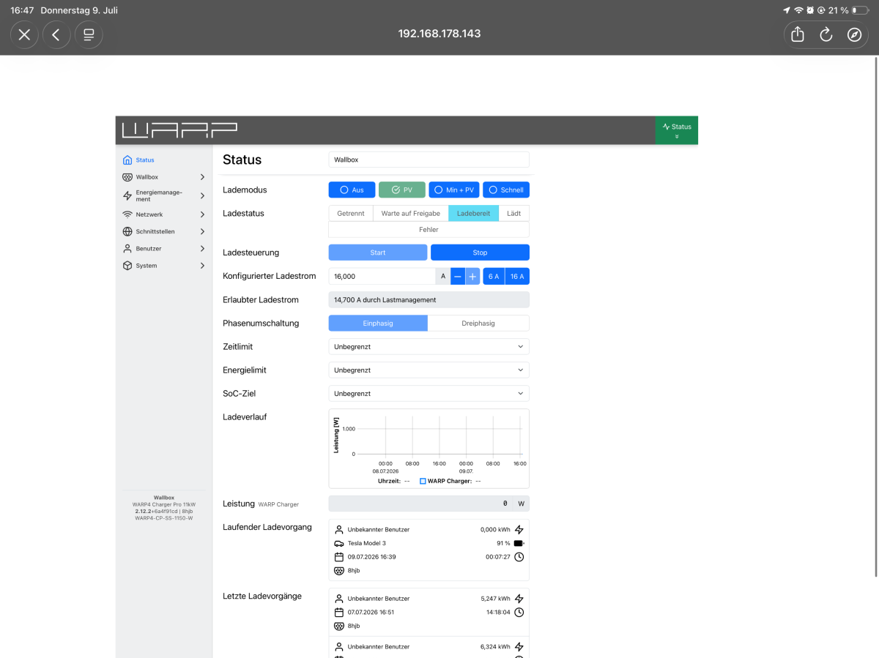Click the Wi-Fi icon next to Netzwerk
Image resolution: width=879 pixels, height=658 pixels.
[x=127, y=214]
